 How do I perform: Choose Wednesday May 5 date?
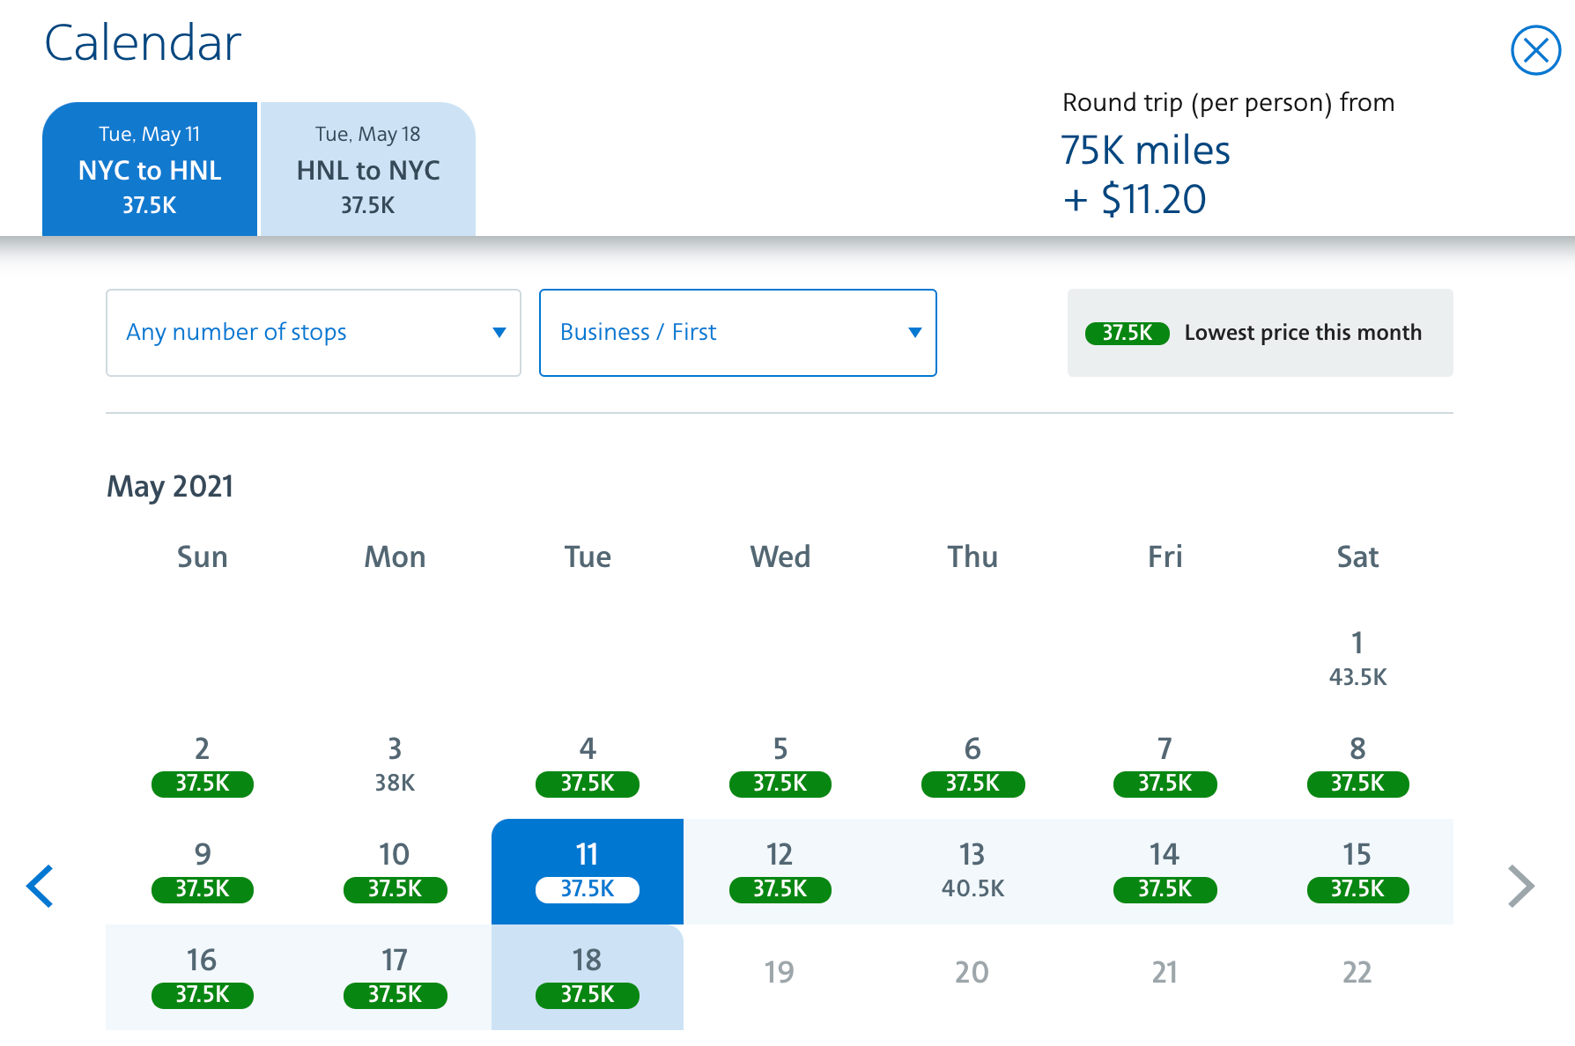(x=780, y=764)
